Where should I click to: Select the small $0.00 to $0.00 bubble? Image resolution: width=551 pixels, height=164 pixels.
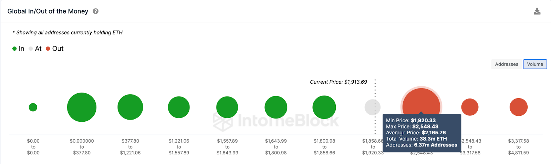pos(33,107)
